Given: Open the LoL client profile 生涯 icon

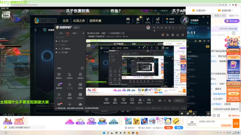Looking at the screenshot, I should pyautogui.click(x=128, y=20).
